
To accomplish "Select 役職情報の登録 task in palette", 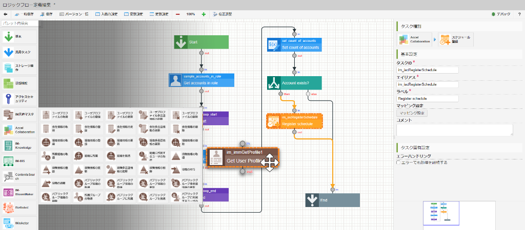I will click(55, 170).
